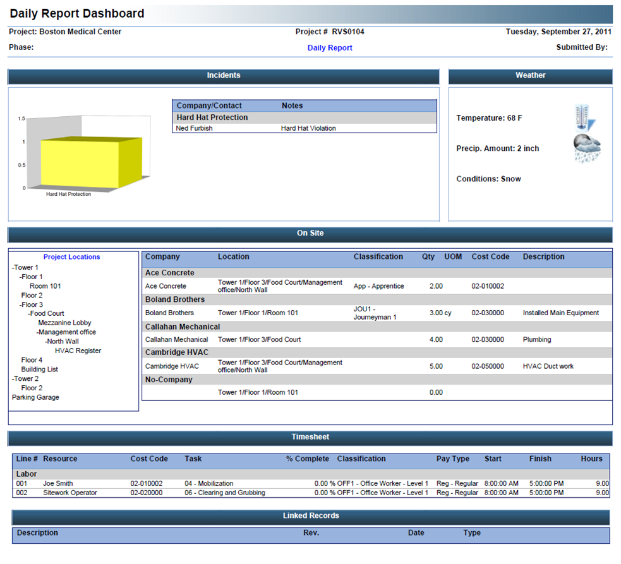Select Room 101 in locations tree

tap(45, 286)
